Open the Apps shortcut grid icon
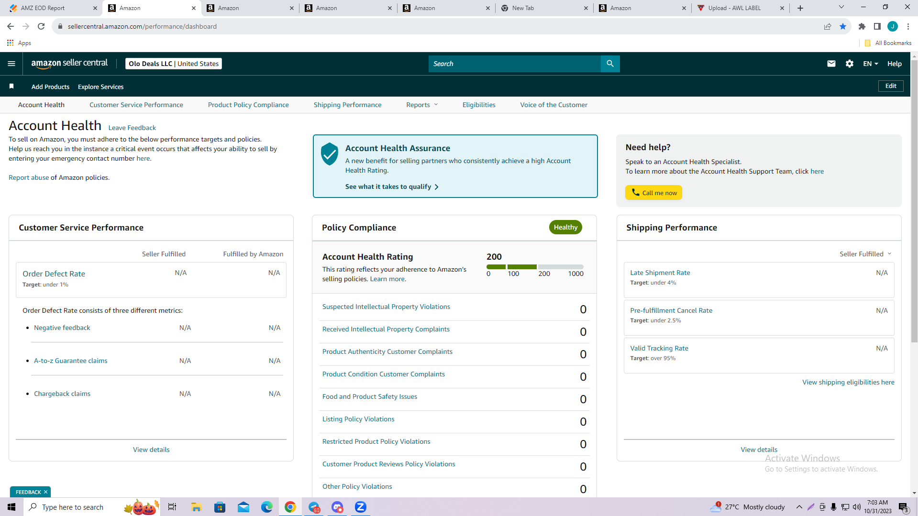 pyautogui.click(x=10, y=43)
